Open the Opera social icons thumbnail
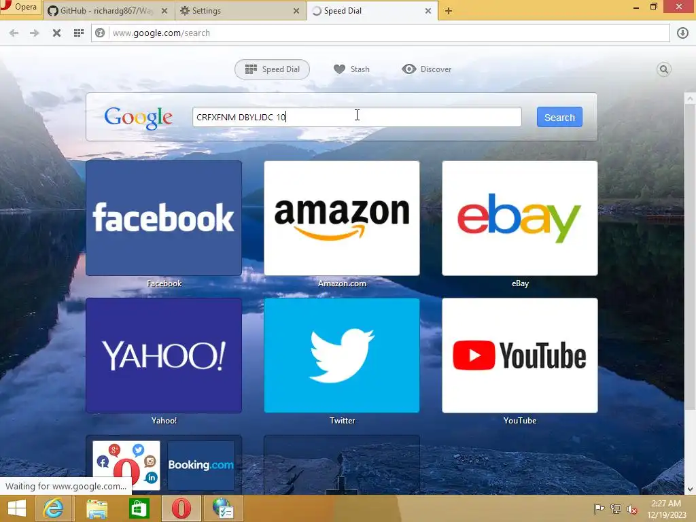The height and width of the screenshot is (522, 696). [126, 465]
